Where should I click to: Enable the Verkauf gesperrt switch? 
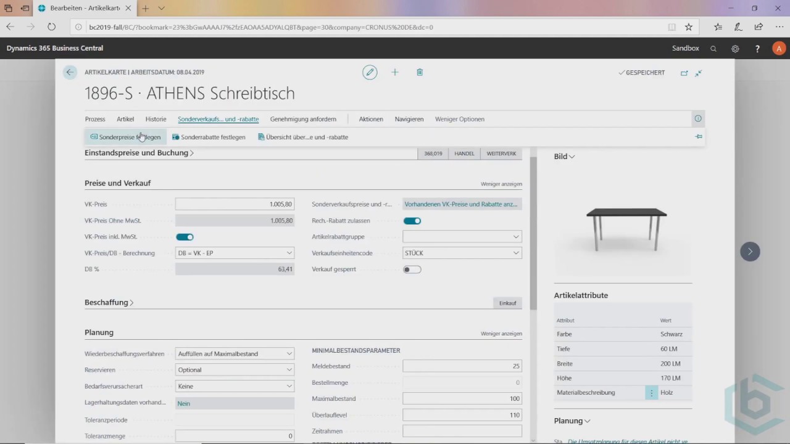(x=412, y=269)
